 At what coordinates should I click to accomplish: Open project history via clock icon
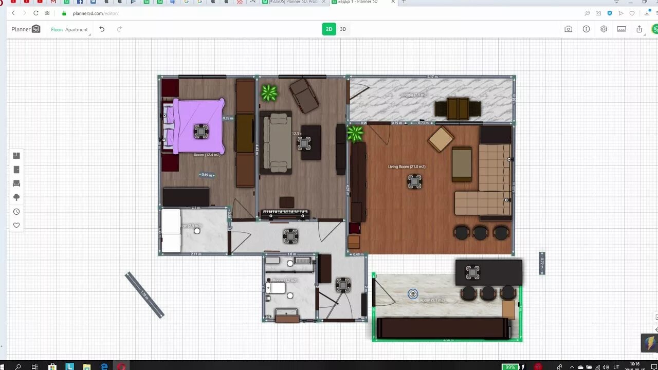(16, 211)
